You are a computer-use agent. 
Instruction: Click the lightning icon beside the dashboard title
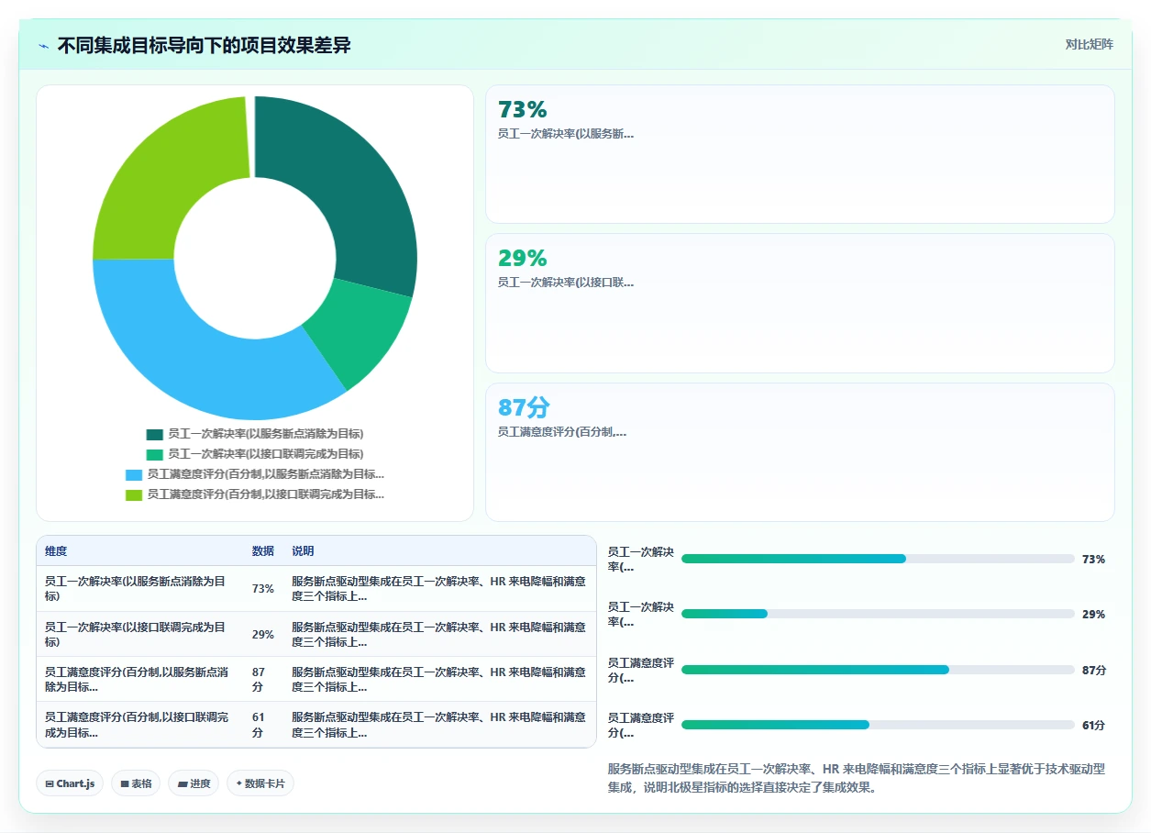pyautogui.click(x=44, y=46)
